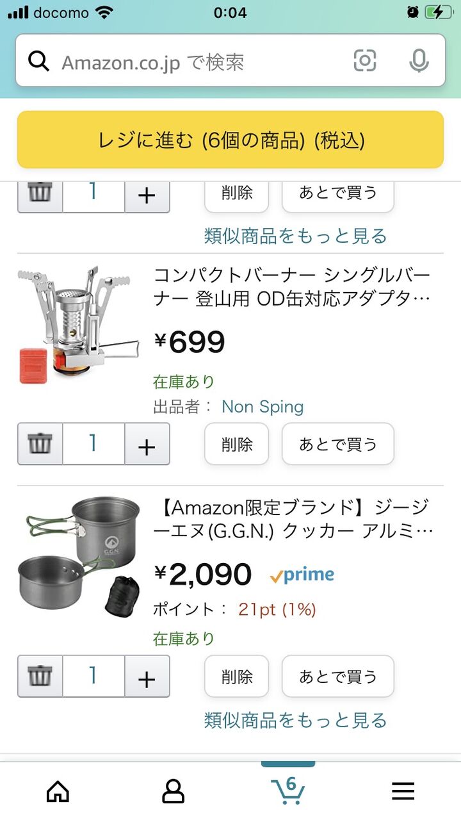
Task: Click あとで買う for the G.G.N. cooker
Action: [x=338, y=676]
